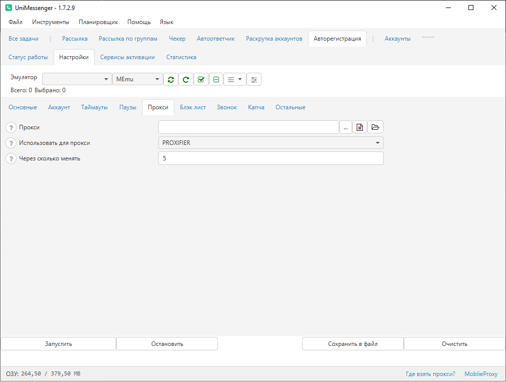Switch to the Все задачи tab
The image size is (506, 382).
[x=24, y=39]
